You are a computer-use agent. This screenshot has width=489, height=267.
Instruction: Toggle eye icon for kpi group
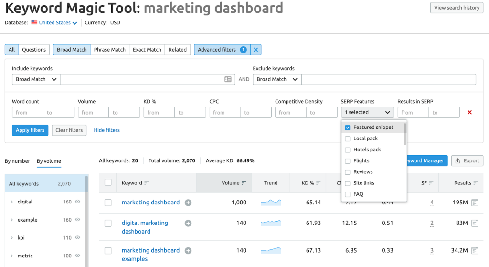[78, 238]
